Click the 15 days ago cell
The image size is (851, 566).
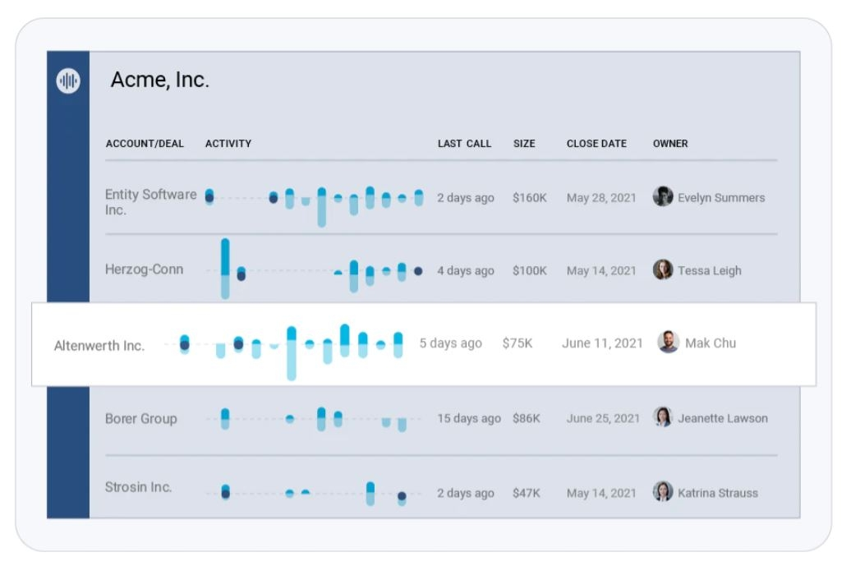(469, 418)
